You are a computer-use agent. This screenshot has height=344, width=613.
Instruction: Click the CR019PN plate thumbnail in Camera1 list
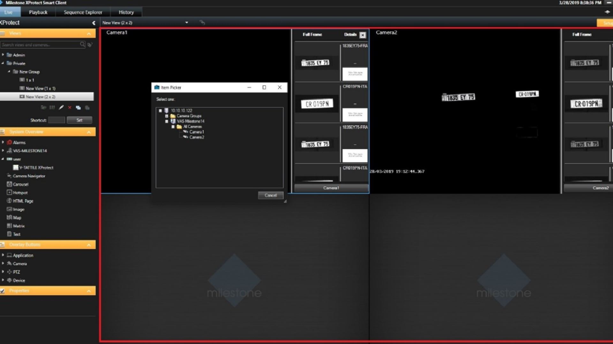click(x=317, y=104)
